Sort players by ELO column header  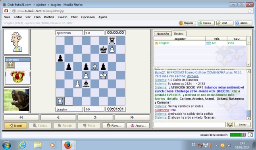[x=237, y=38]
